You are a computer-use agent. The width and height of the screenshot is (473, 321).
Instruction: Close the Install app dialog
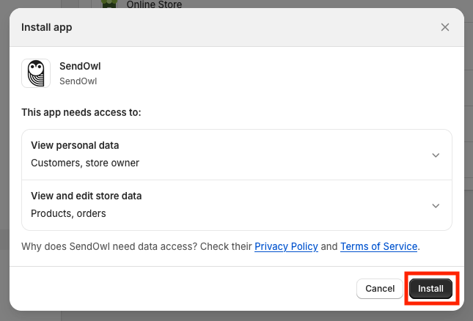445,27
